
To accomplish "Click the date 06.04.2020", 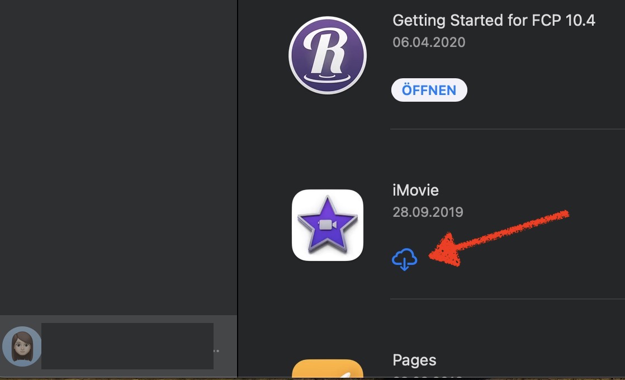I will coord(429,42).
